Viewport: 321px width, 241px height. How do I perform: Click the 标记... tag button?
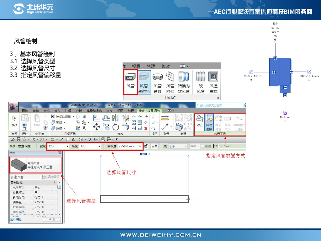(194, 146)
